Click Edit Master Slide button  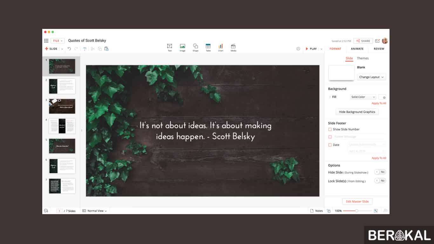point(357,201)
